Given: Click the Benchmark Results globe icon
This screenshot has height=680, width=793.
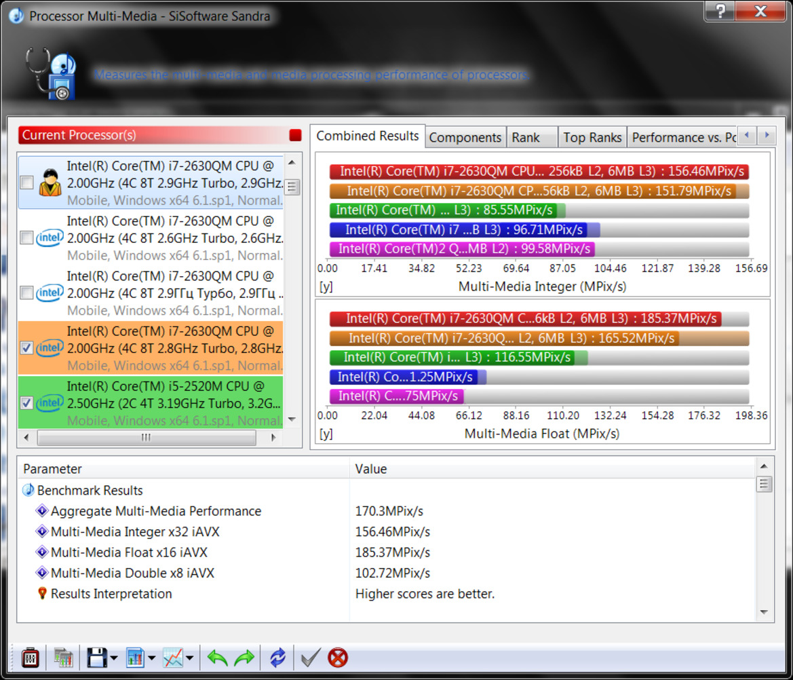Looking at the screenshot, I should tap(28, 490).
